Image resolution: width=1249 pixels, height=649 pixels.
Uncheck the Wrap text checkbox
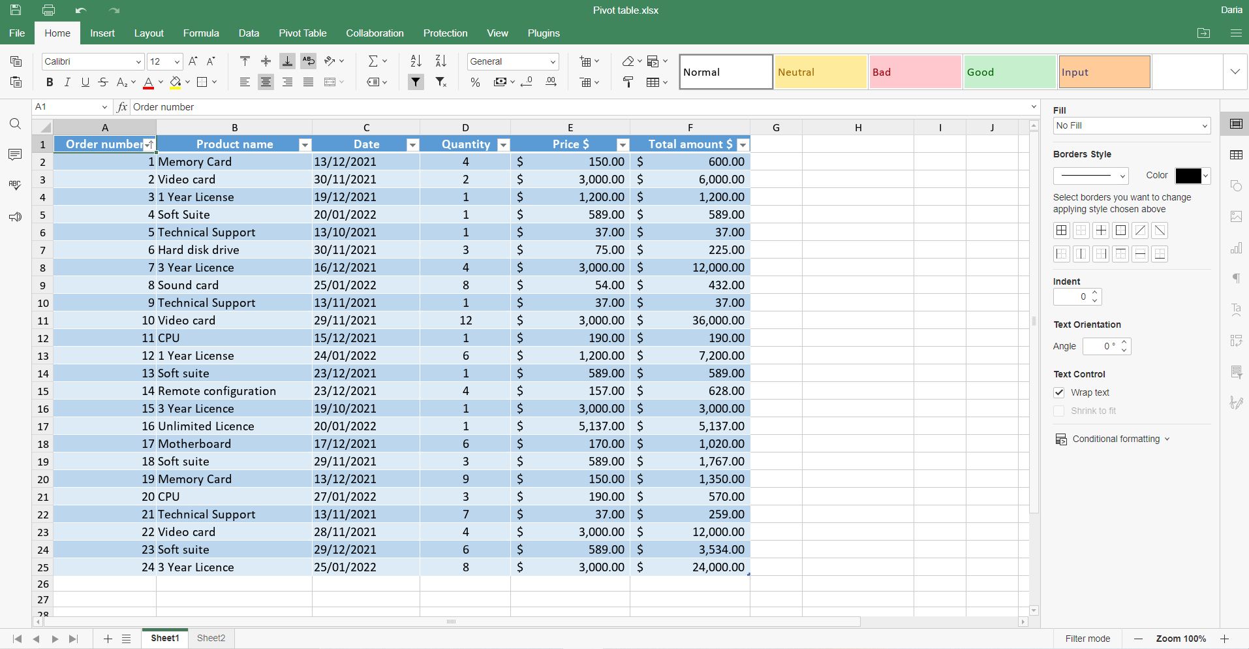[x=1059, y=392]
